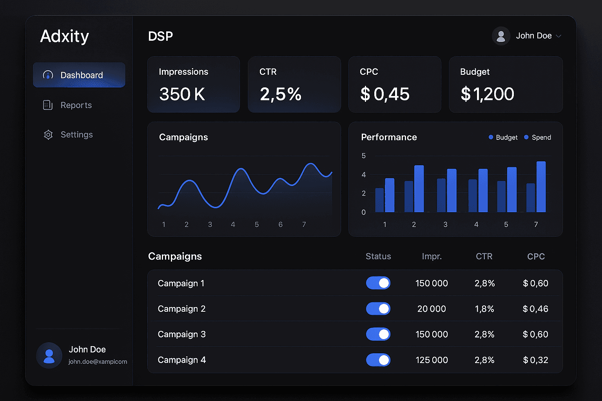
Task: Click the CPC column header
Action: [536, 256]
